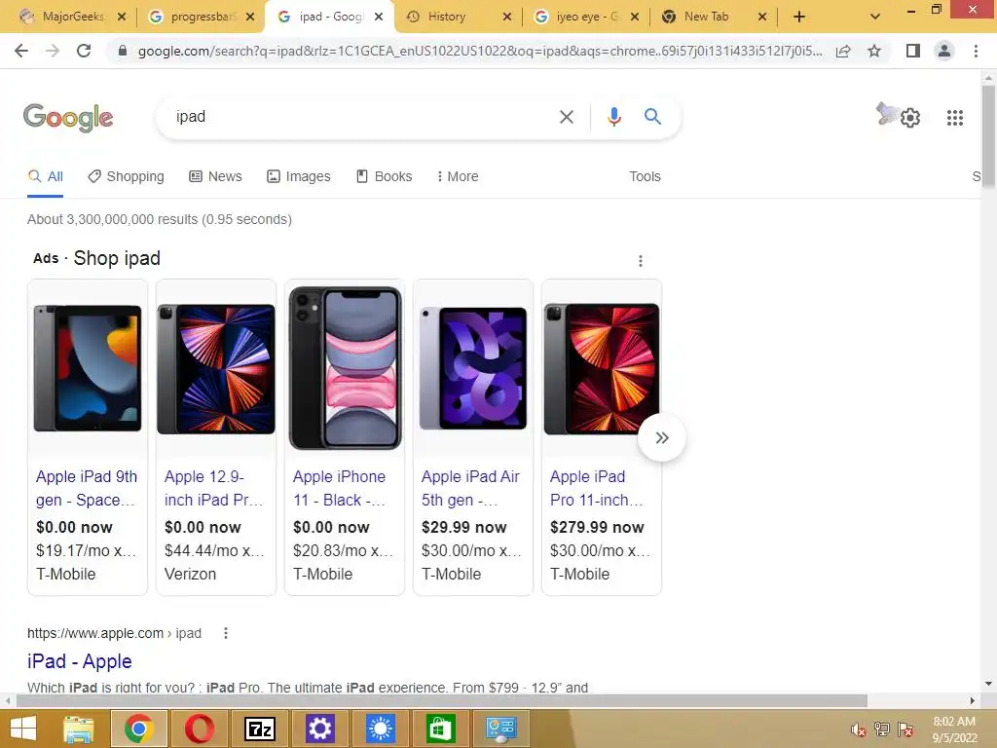997x748 pixels.
Task: Select the Shopping results filter
Action: [x=126, y=177]
